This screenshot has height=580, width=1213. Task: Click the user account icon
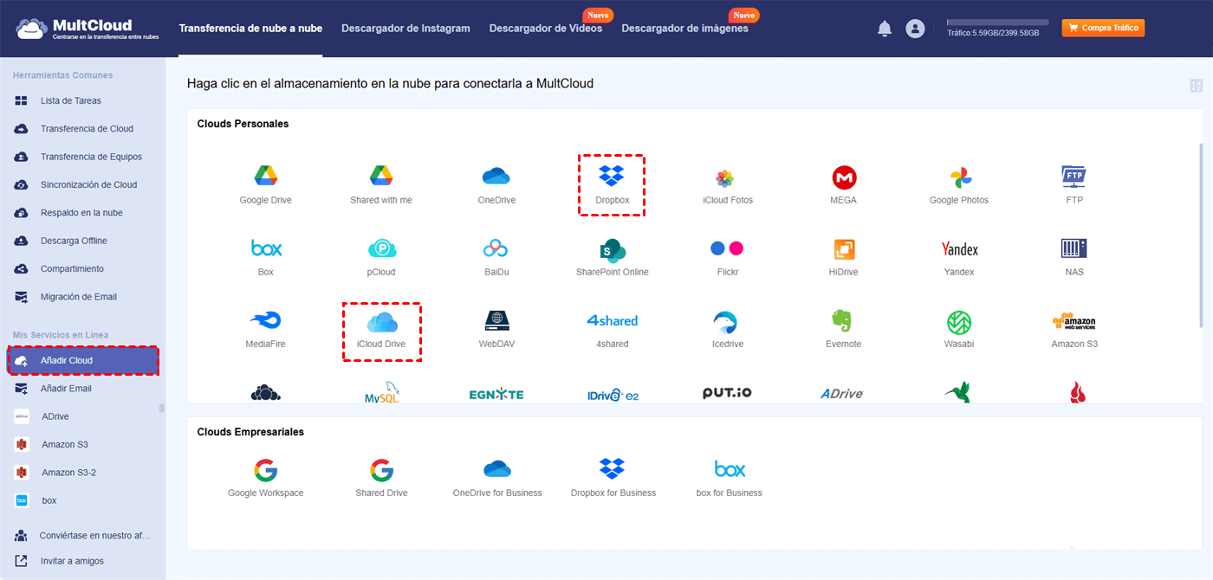[916, 28]
